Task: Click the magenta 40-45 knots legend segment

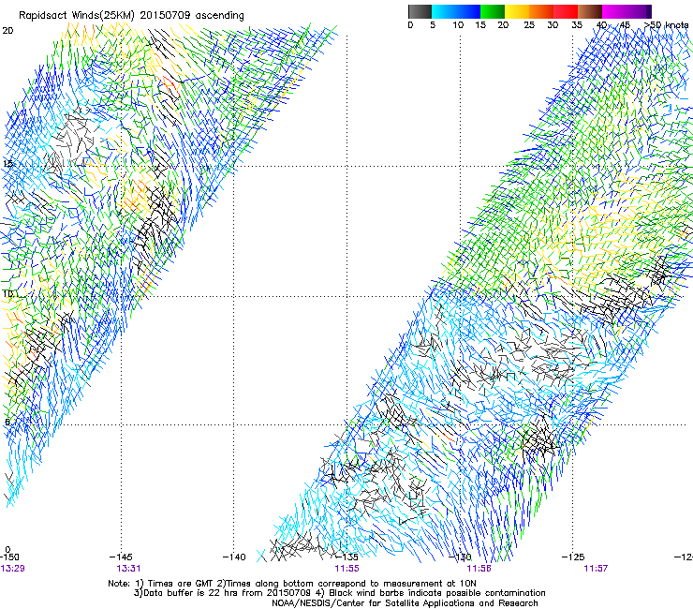Action: coord(614,11)
